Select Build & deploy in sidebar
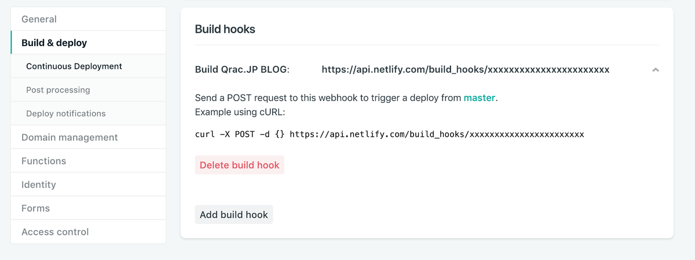This screenshot has height=260, width=695. click(54, 43)
